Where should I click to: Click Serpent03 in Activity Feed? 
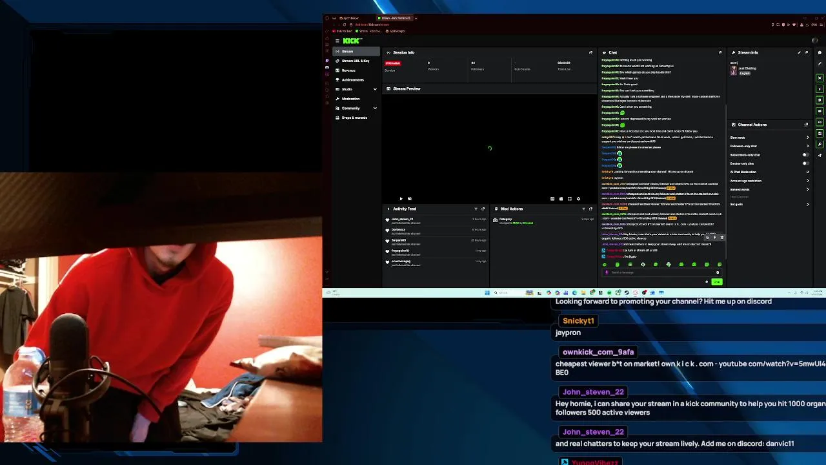click(399, 240)
